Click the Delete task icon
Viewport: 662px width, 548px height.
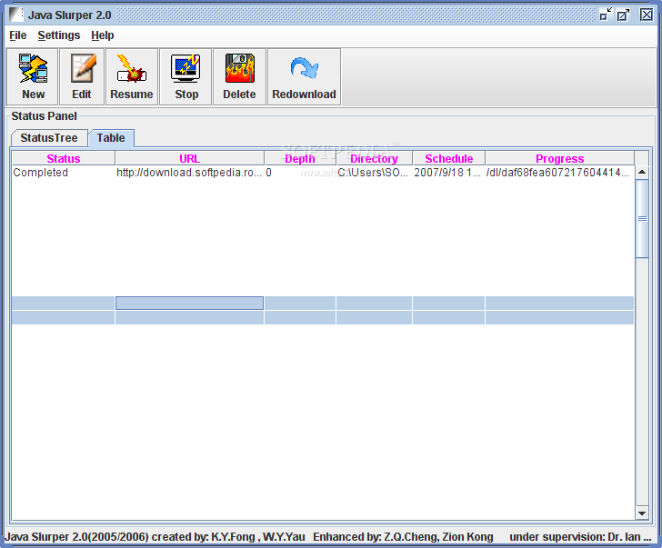pyautogui.click(x=239, y=68)
